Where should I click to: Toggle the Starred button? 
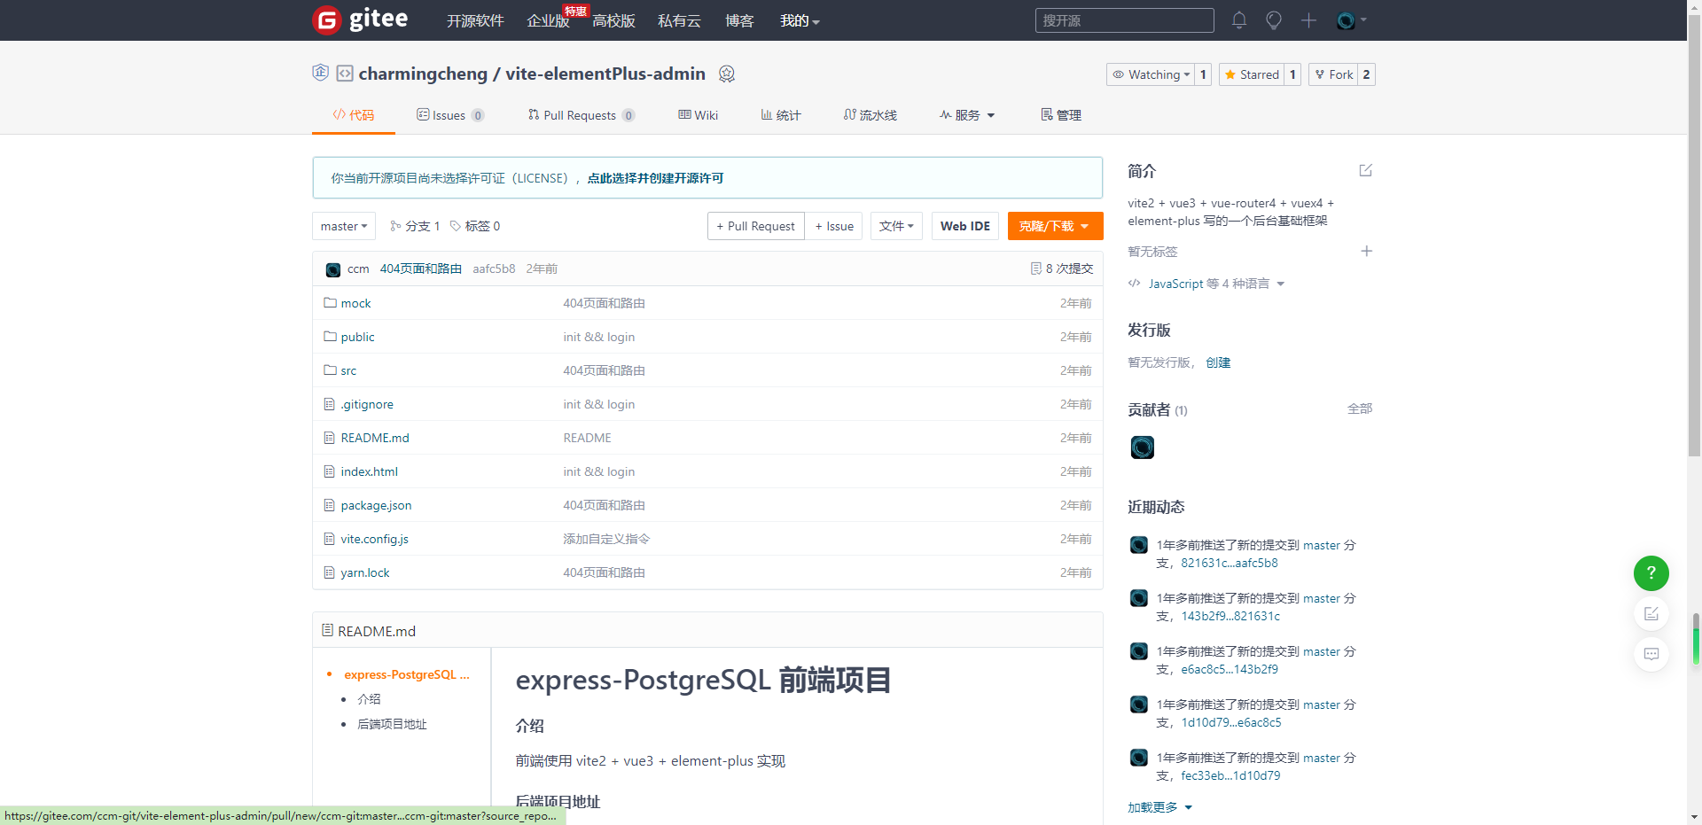click(x=1251, y=74)
